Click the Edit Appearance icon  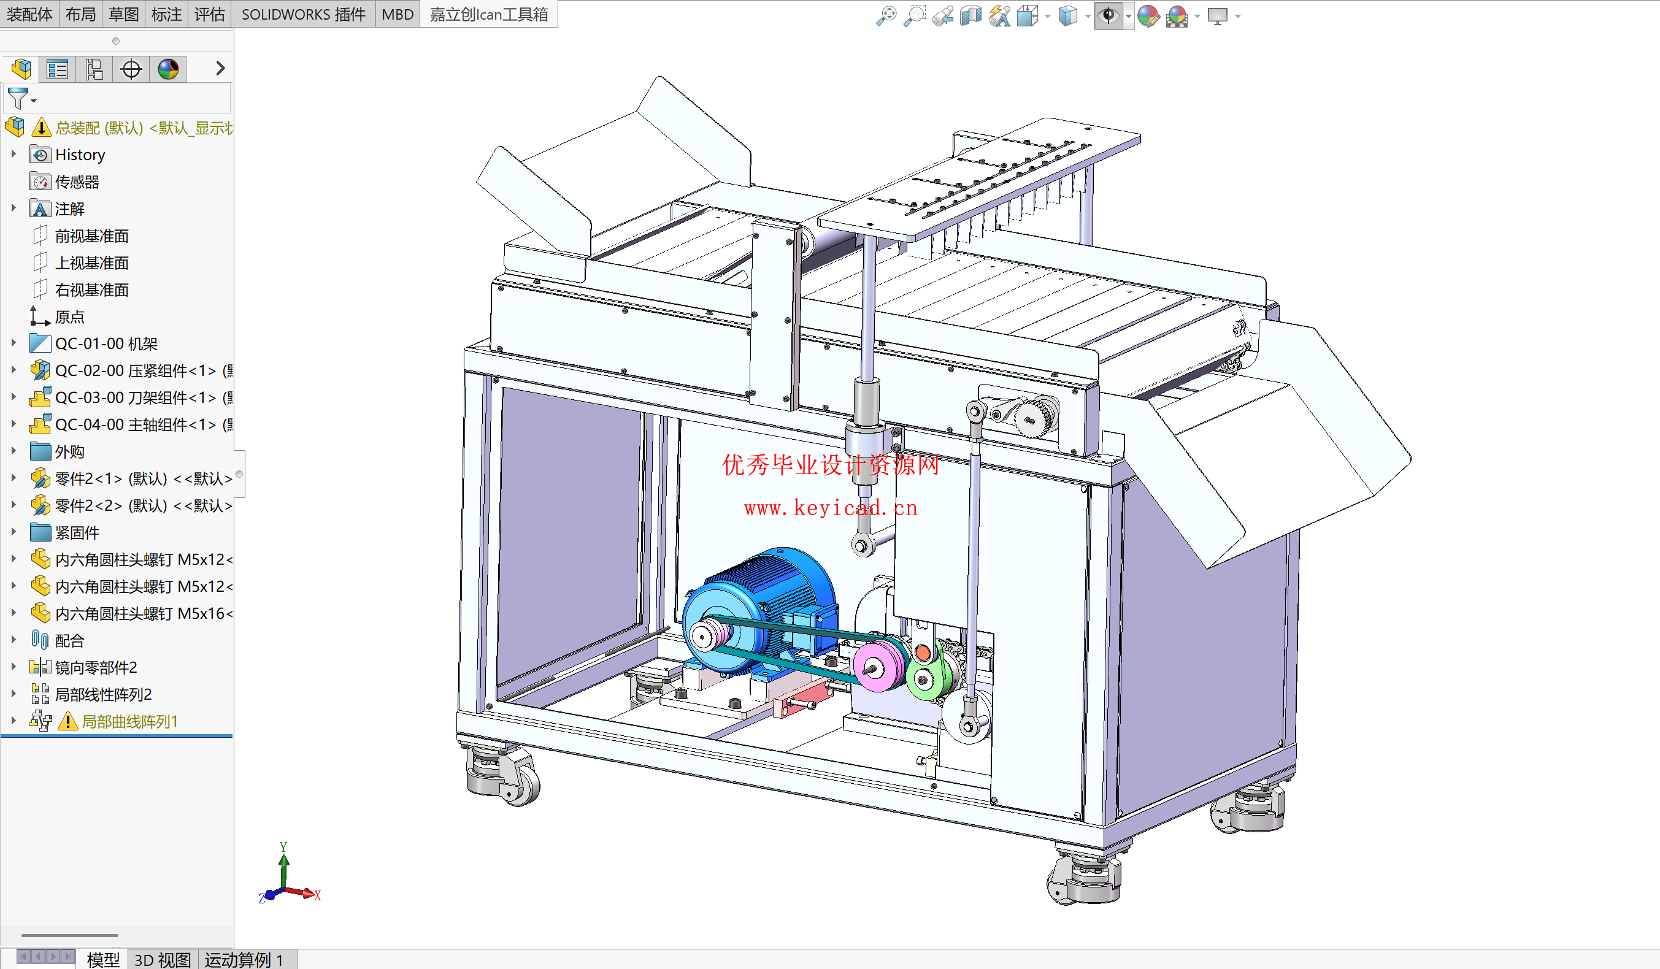click(x=1148, y=15)
